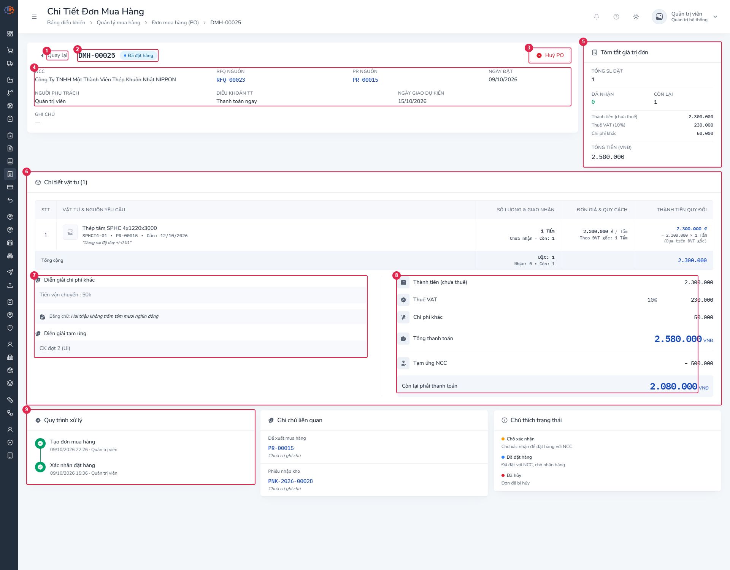Viewport: 730px width, 570px height.
Task: Click the user avatar in header
Action: [659, 17]
